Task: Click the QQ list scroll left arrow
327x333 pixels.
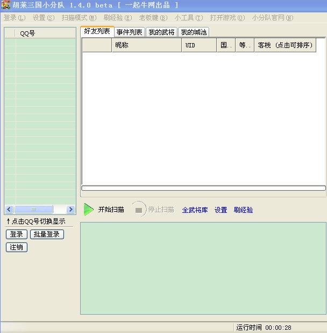Action: tap(9, 210)
